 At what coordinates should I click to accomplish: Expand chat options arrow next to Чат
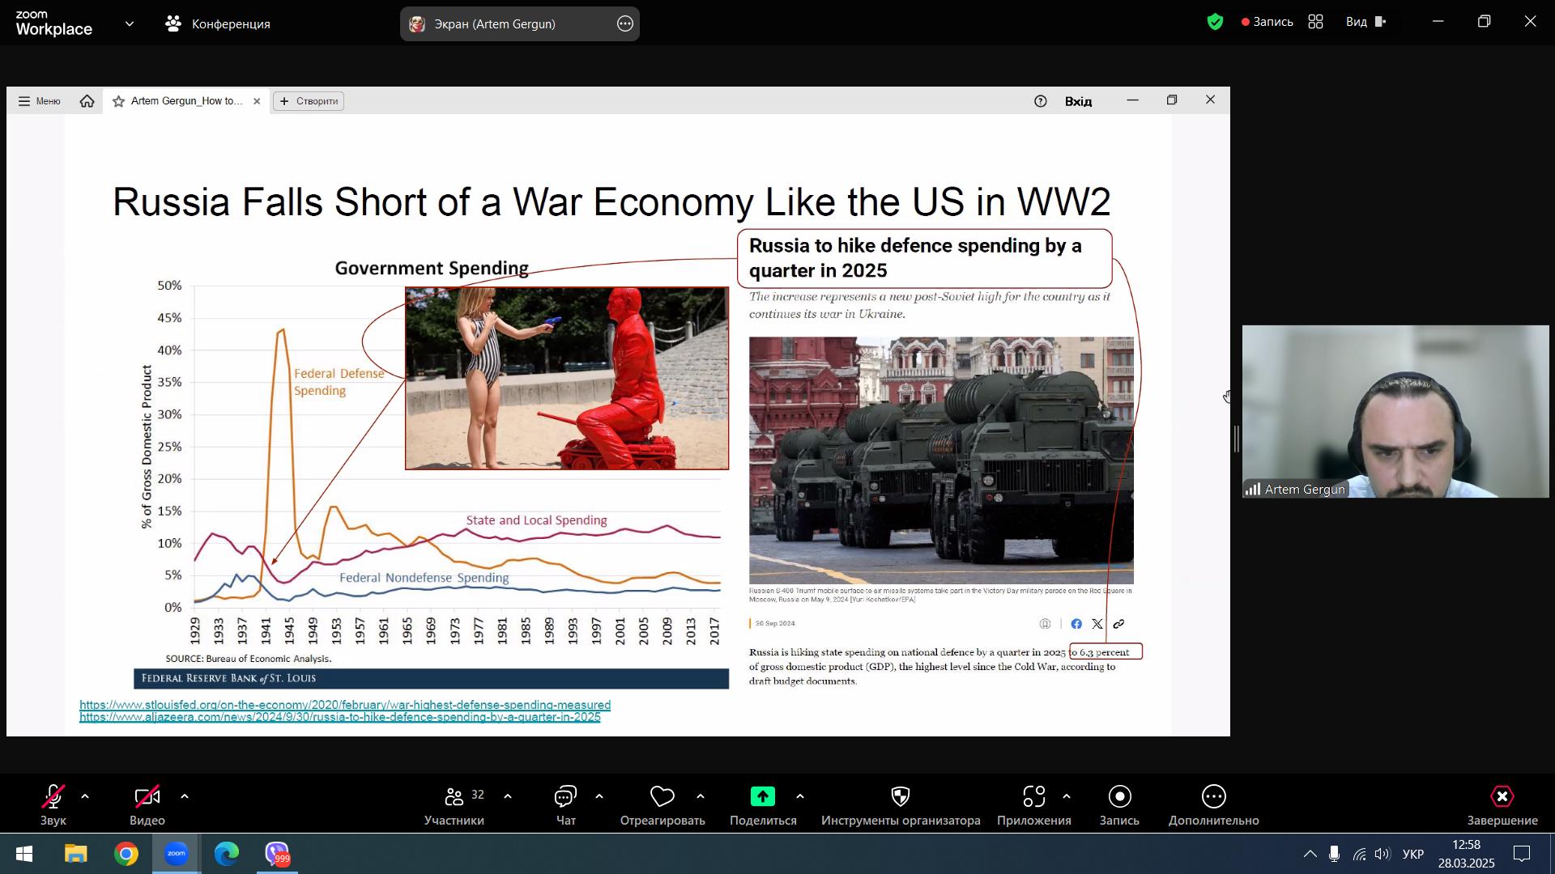tap(599, 797)
